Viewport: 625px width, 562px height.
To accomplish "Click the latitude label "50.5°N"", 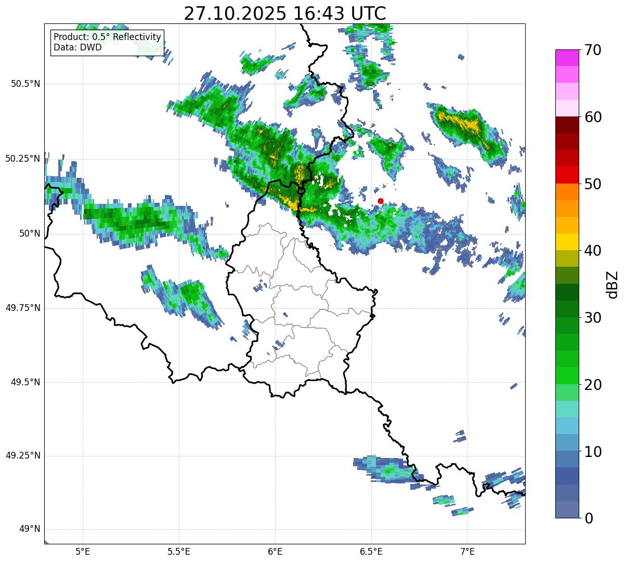I will point(25,84).
